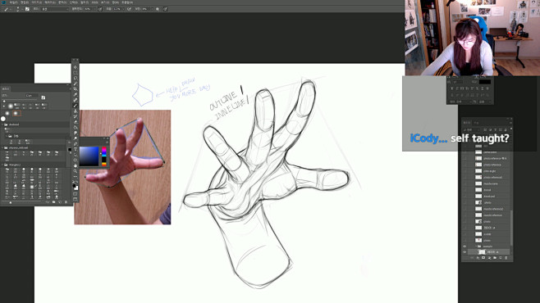Show the 'musclereference' layer
Image resolution: width=540 pixels, height=303 pixels.
[x=464, y=215]
